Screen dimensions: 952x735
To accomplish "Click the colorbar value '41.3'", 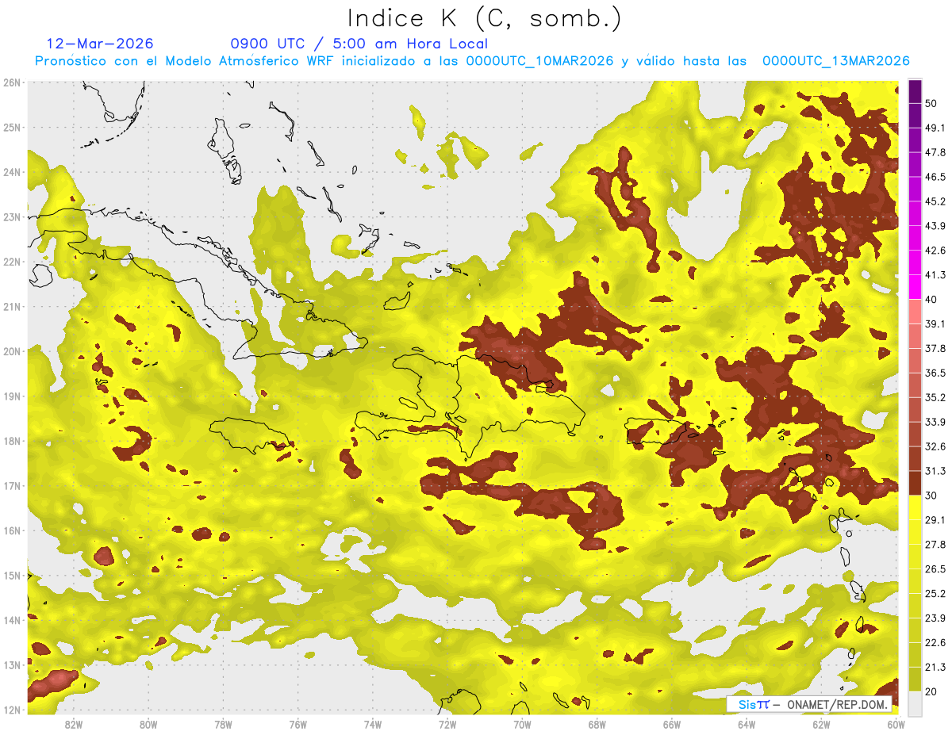I will [x=935, y=275].
